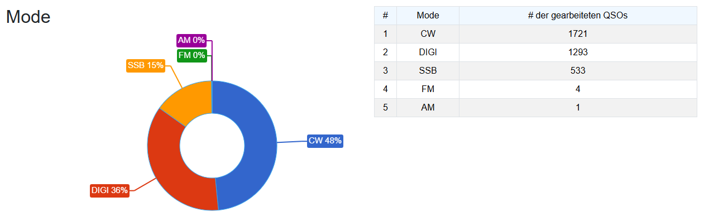Select the CW row in the table
Viewport: 704px width, 221px height.
coord(536,34)
